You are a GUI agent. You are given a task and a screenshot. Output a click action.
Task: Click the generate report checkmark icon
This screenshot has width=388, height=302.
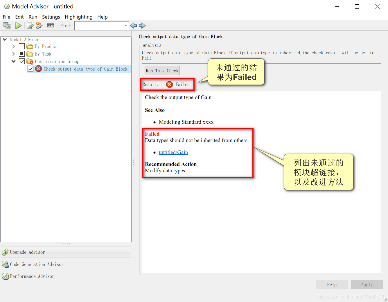point(30,26)
